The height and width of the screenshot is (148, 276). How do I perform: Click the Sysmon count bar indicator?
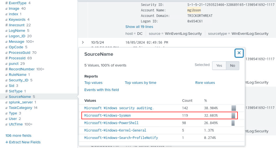(x=234, y=115)
